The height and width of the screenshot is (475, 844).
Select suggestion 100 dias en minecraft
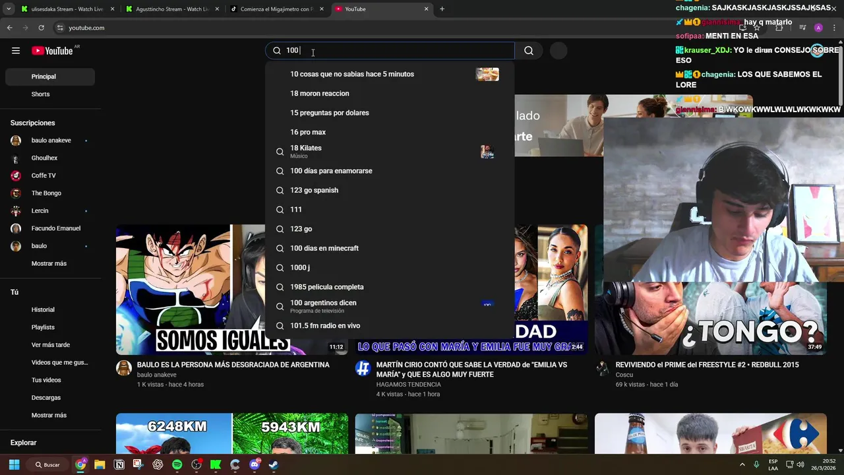(x=390, y=248)
